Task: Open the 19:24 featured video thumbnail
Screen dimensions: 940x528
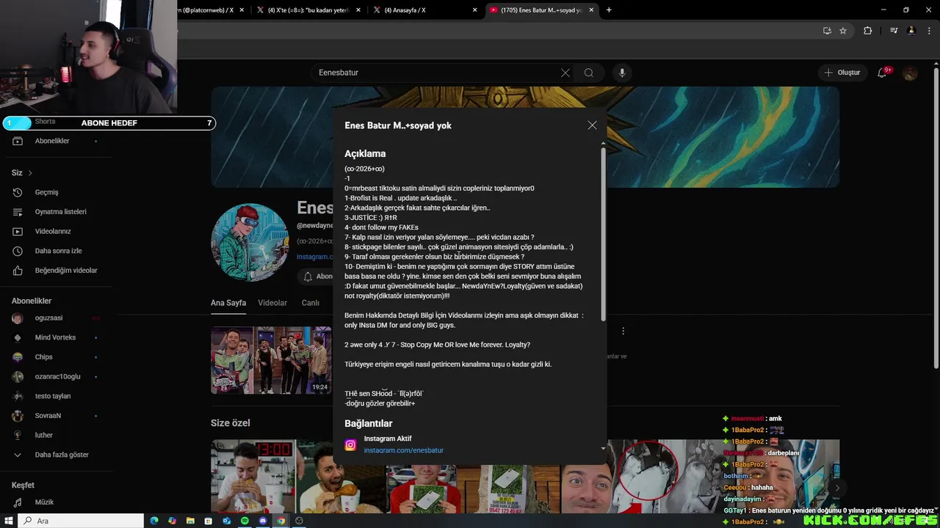Action: tap(271, 360)
